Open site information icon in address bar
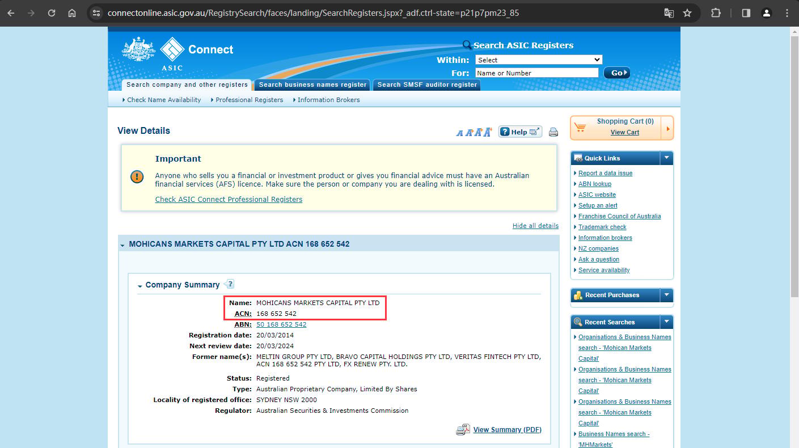 click(96, 13)
